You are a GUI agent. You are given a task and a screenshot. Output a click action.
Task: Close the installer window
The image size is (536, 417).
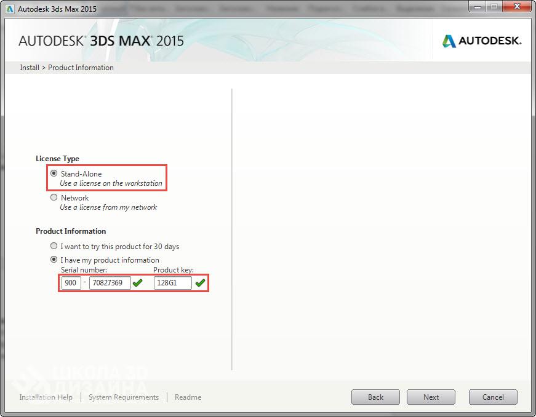click(x=517, y=7)
